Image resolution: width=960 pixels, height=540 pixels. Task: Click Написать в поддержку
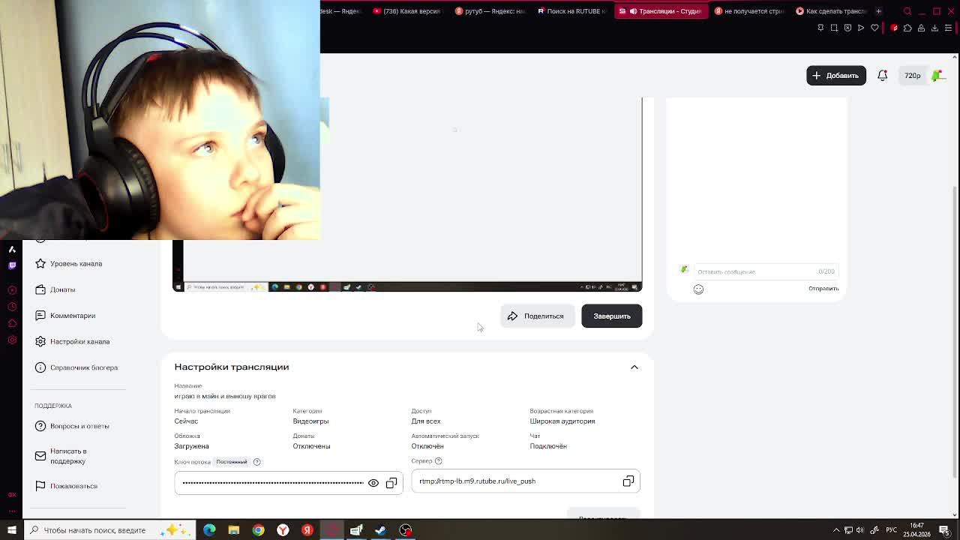point(61,456)
